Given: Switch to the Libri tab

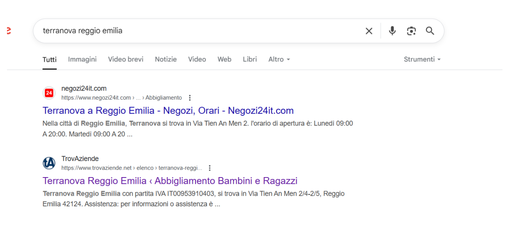Looking at the screenshot, I should (250, 59).
